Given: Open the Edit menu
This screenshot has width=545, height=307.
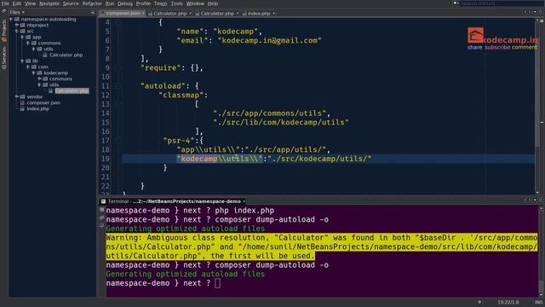Looking at the screenshot, I should tap(17, 3).
